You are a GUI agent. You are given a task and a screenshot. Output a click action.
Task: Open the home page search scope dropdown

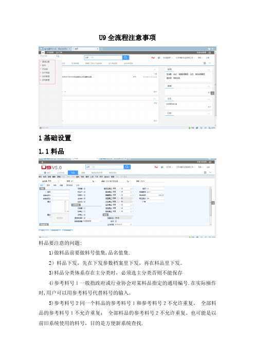(x=89, y=57)
